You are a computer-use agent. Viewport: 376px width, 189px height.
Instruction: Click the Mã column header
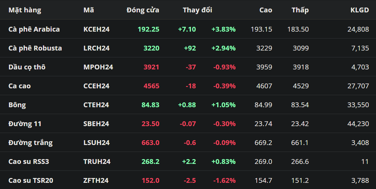(89, 10)
